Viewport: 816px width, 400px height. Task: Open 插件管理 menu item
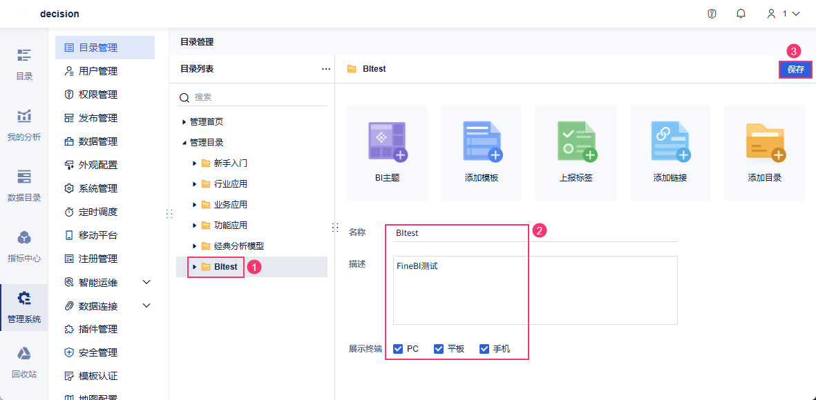(x=105, y=329)
